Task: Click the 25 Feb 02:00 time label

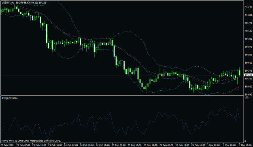Action: coord(119,145)
